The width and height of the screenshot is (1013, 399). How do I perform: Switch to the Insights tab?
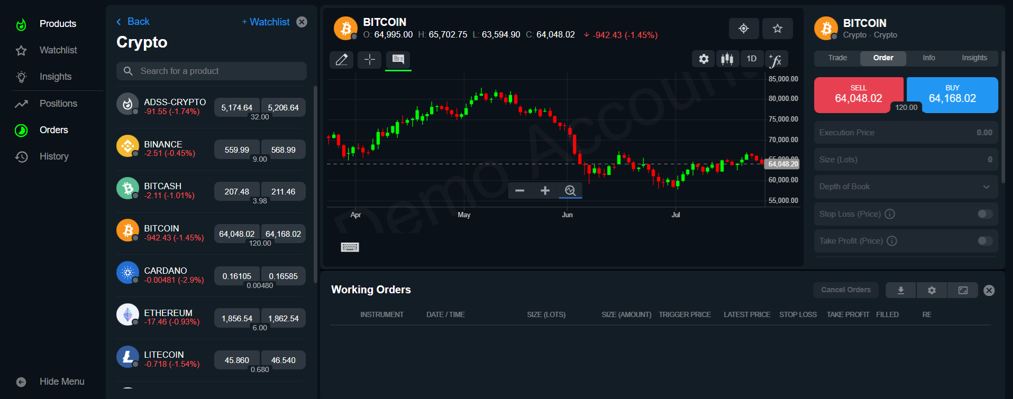coord(974,58)
